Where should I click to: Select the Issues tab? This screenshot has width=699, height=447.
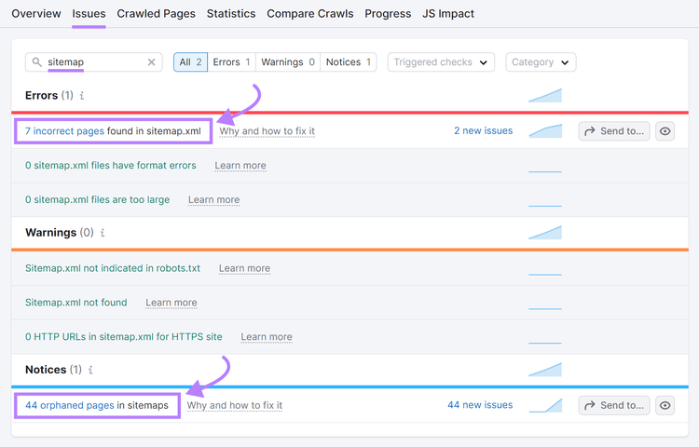click(89, 14)
